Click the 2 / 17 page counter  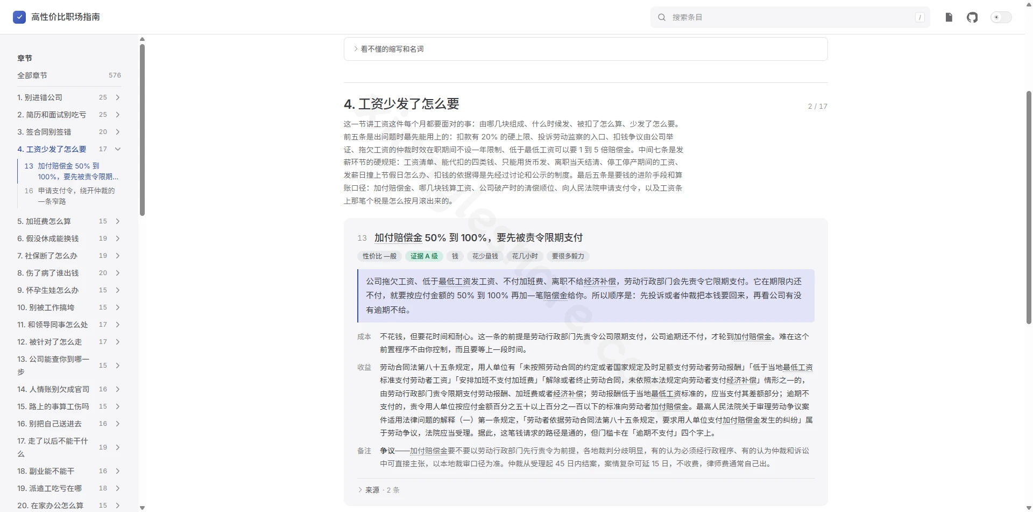tap(817, 107)
